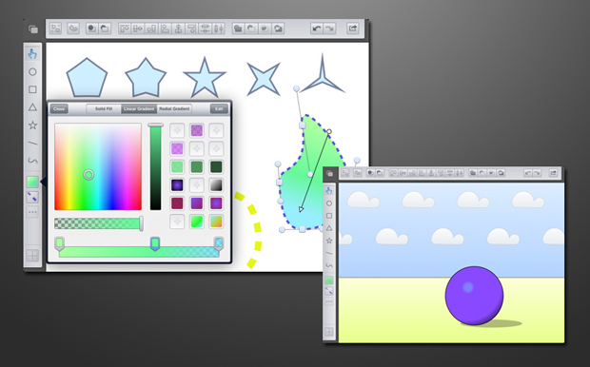Click the Edit button in color panel
This screenshot has height=367, width=590.
point(219,108)
